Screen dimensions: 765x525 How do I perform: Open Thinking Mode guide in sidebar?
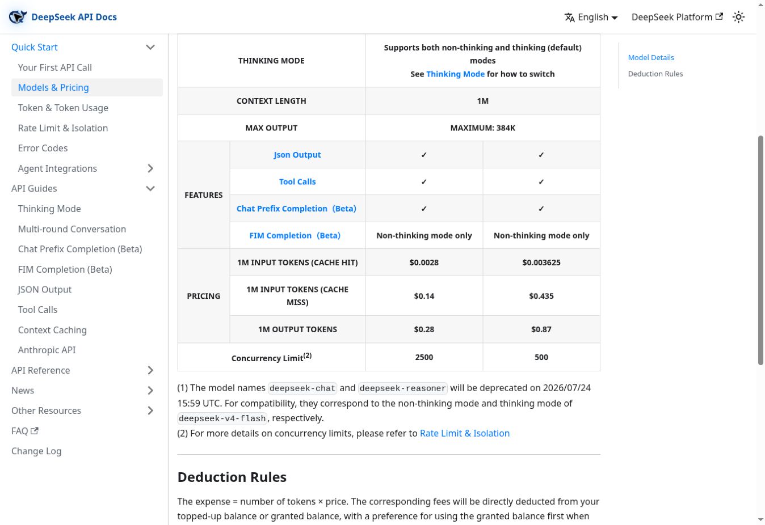pos(49,209)
